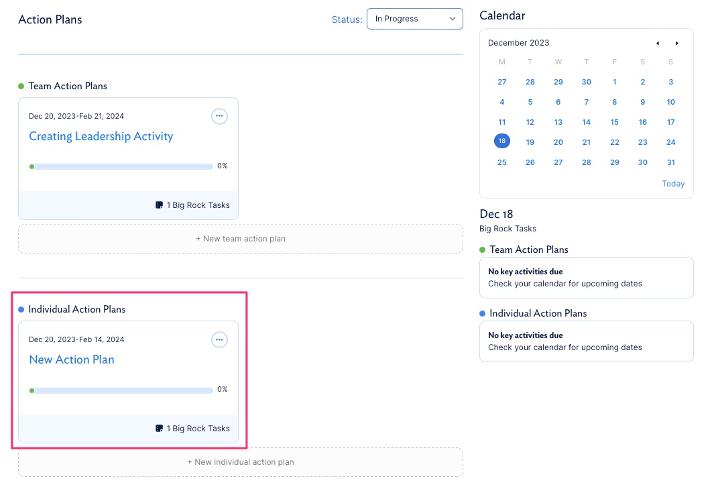Click Individual Action Plans no activities card

coord(586,341)
